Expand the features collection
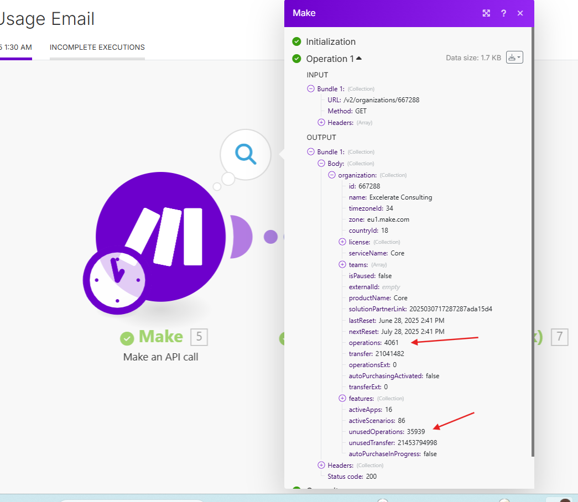This screenshot has height=502, width=578. (x=342, y=399)
